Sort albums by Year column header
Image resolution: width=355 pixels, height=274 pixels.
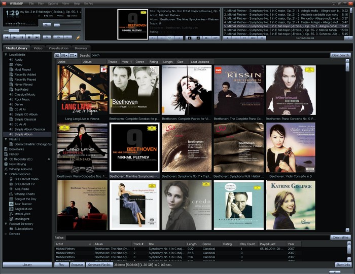pos(127,62)
